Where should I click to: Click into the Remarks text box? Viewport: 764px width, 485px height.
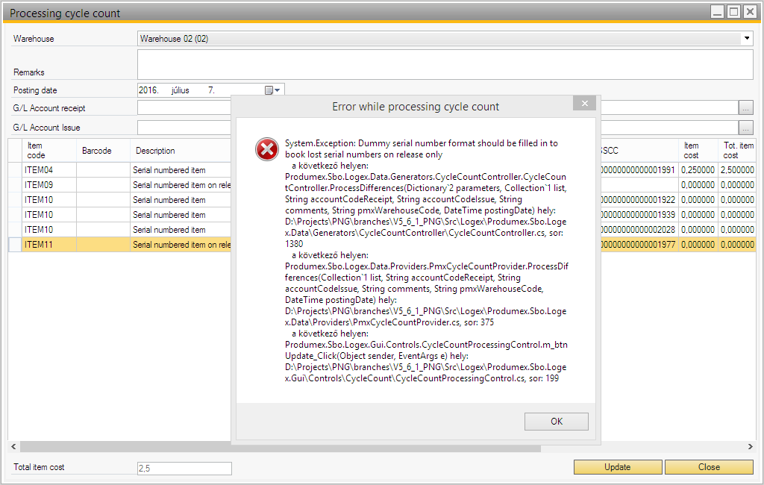coord(445,64)
